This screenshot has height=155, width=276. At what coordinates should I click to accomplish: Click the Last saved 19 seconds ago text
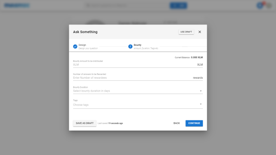click(x=110, y=123)
